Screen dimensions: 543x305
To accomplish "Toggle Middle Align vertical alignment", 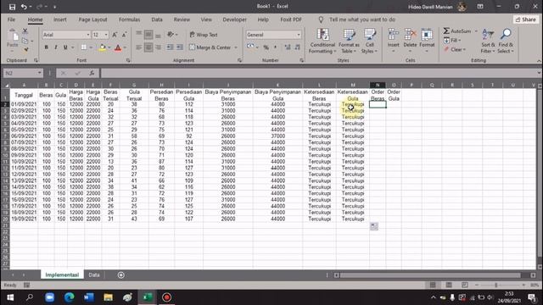I will (x=148, y=35).
